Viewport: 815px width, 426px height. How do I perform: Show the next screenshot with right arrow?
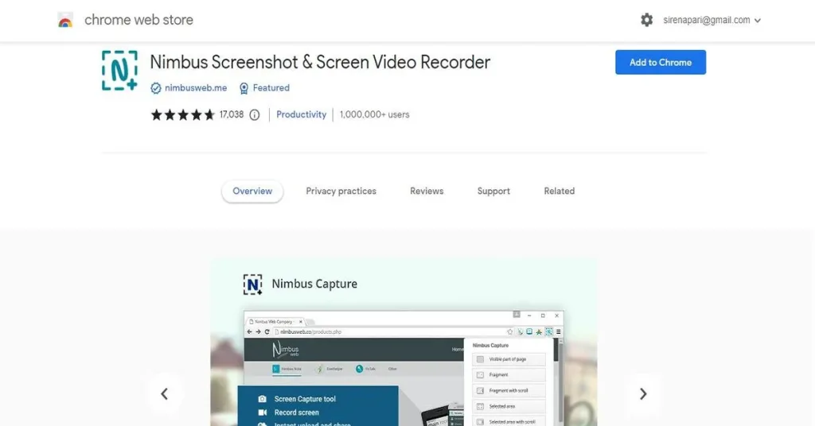pos(643,394)
